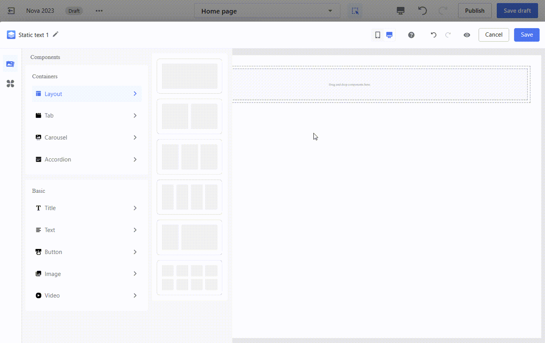
Task: Redo the change in the editor
Action: (448, 35)
